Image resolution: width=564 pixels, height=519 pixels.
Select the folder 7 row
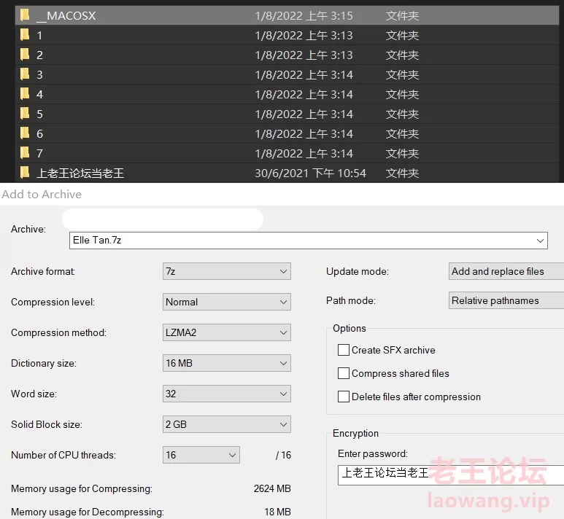[219, 153]
